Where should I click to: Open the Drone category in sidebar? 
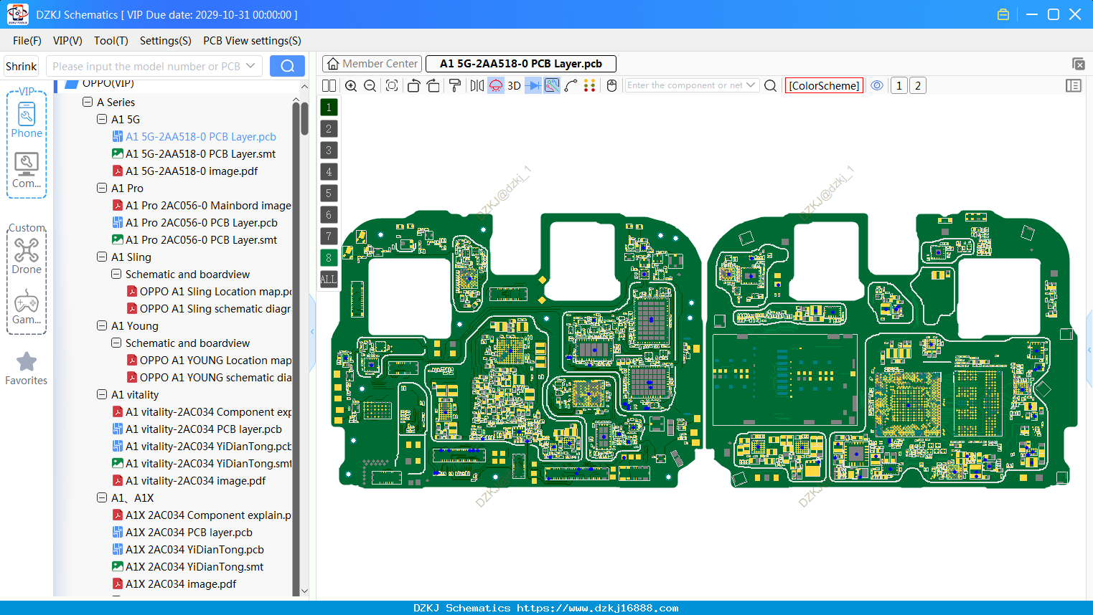27,256
